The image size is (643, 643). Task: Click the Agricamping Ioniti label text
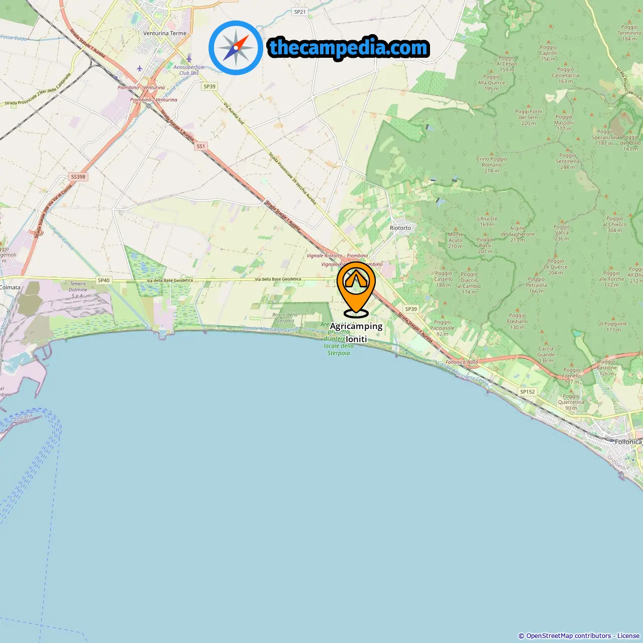coord(356,333)
